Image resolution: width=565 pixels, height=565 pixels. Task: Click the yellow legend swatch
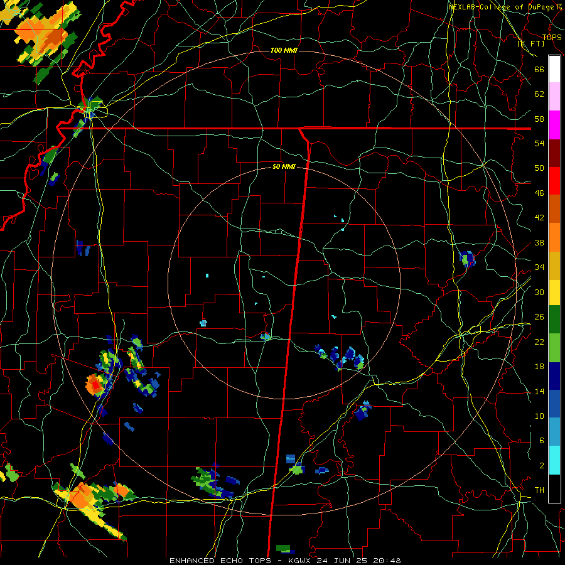coord(554,293)
